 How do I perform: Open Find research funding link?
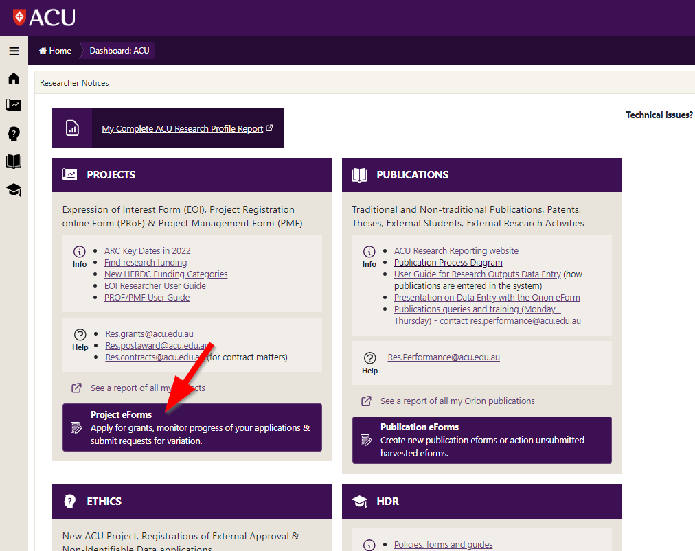coord(145,263)
